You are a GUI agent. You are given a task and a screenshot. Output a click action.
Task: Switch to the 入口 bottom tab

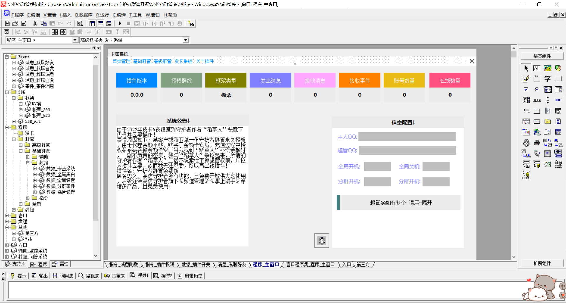tap(346, 264)
